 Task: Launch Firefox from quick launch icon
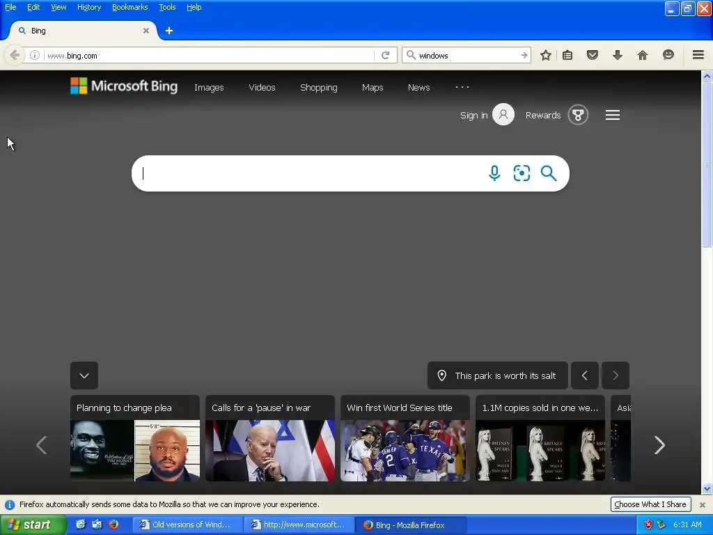tap(113, 525)
